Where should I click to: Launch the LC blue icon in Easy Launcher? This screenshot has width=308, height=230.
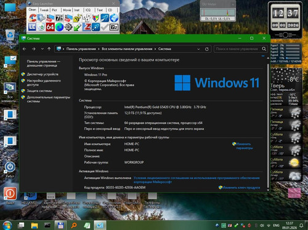(32, 27)
